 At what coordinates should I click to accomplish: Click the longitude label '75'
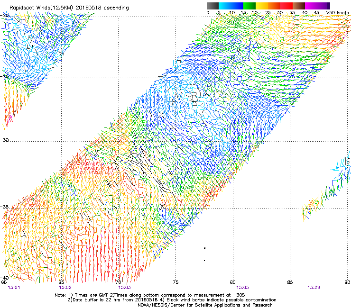(175, 282)
